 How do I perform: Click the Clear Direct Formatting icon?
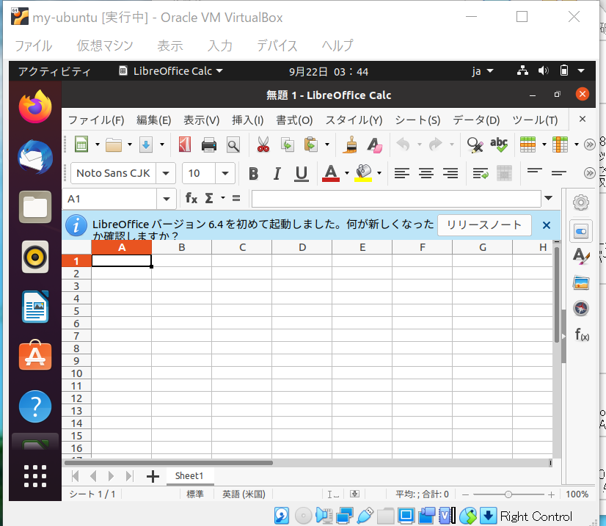coord(374,145)
